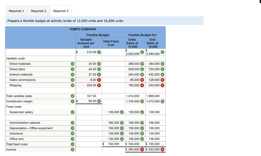Image resolution: width=261 pixels, height=156 pixels.
Task: Click the green checkmark next to Direct materials amount
Action: [99, 64]
